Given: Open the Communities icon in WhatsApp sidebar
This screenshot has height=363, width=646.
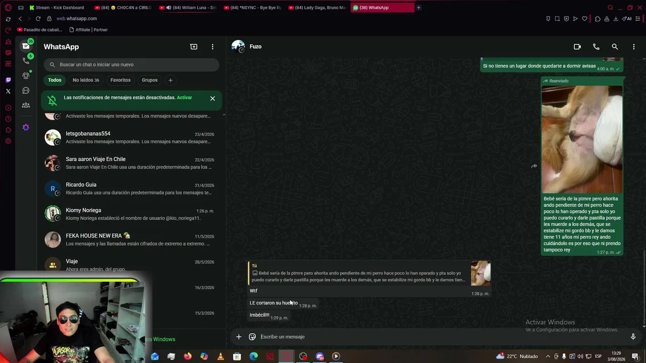Looking at the screenshot, I should (x=26, y=105).
